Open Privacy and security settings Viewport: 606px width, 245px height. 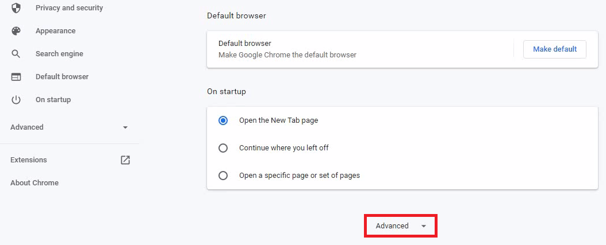coord(69,7)
